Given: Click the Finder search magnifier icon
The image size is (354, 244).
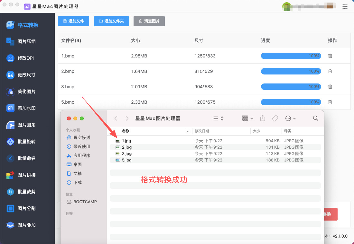Looking at the screenshot, I should (315, 118).
